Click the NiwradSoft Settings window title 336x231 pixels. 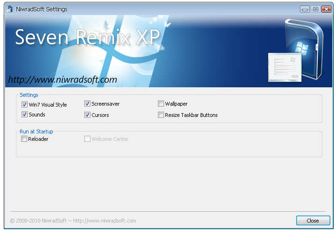tap(42, 9)
